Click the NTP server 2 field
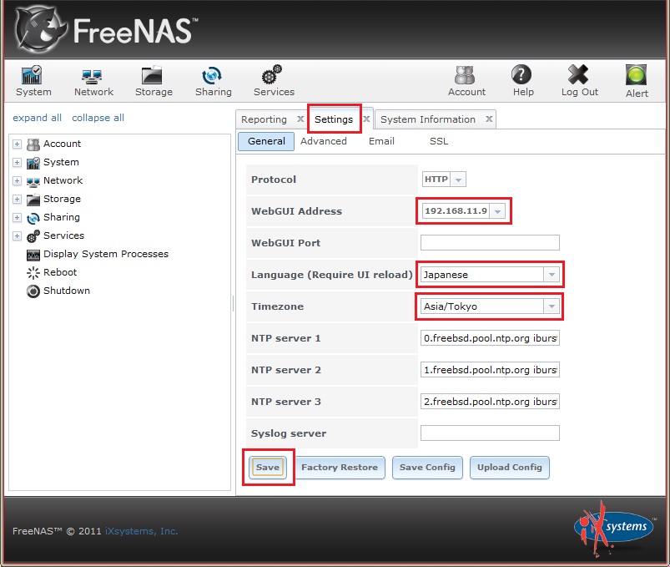 click(x=490, y=369)
